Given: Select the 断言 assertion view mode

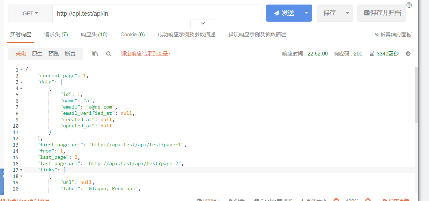Looking at the screenshot, I should pos(70,54).
